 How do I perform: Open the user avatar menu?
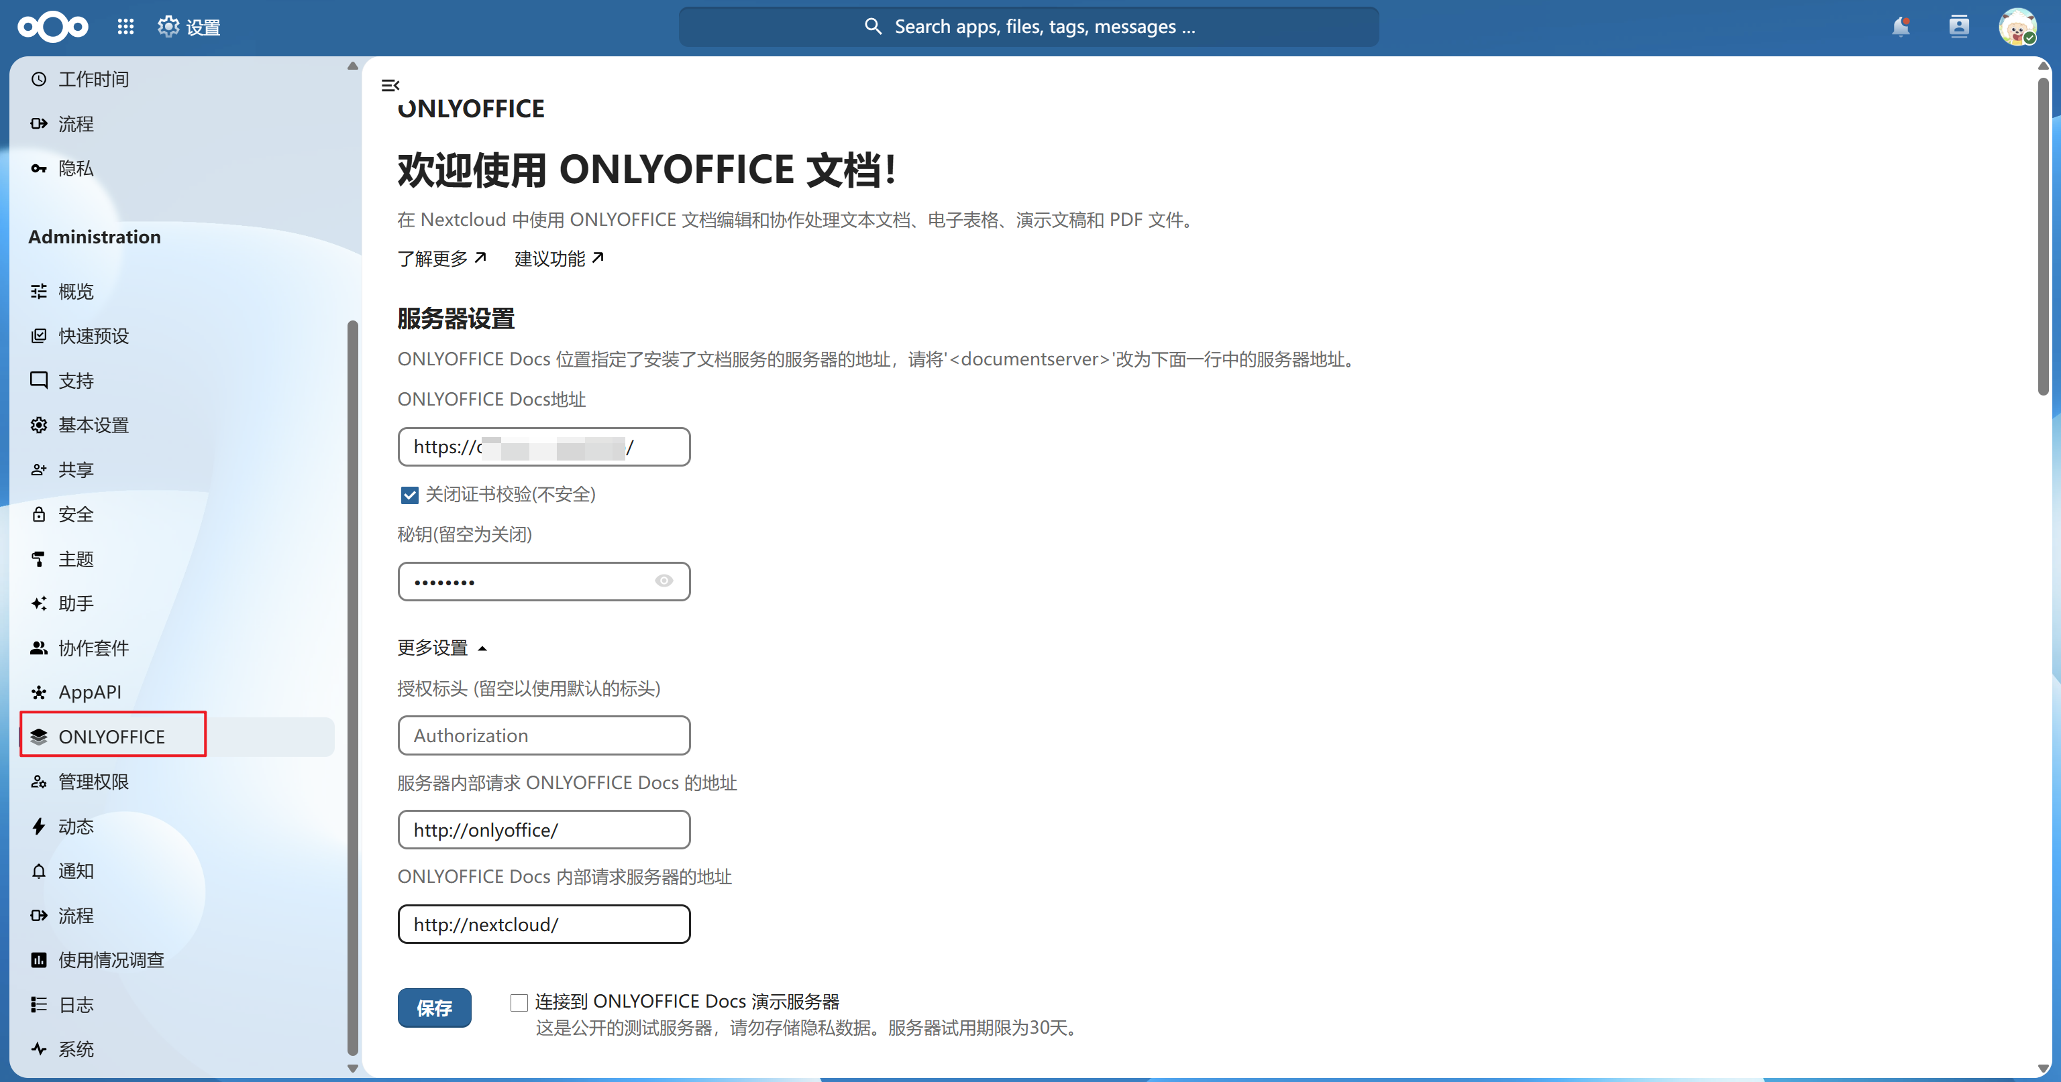point(2017,27)
